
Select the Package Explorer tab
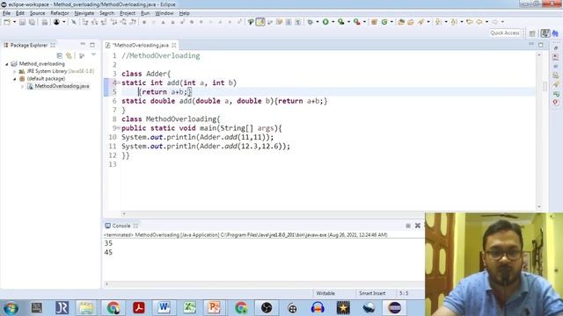(x=29, y=45)
